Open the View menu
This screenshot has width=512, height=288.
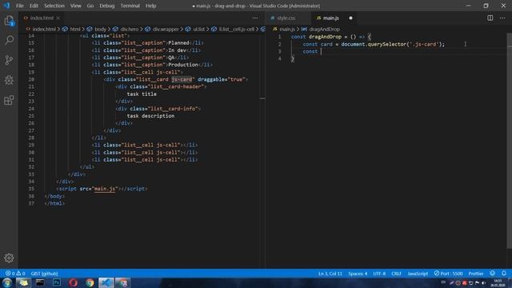pos(75,6)
